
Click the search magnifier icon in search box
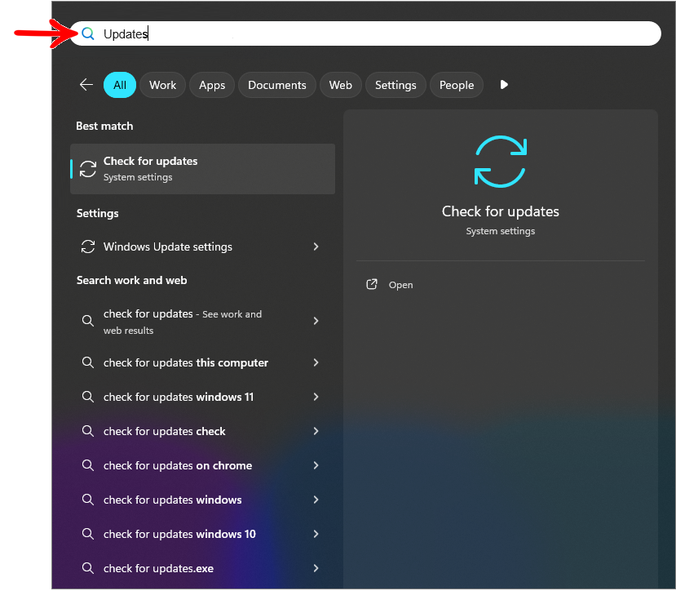point(88,33)
